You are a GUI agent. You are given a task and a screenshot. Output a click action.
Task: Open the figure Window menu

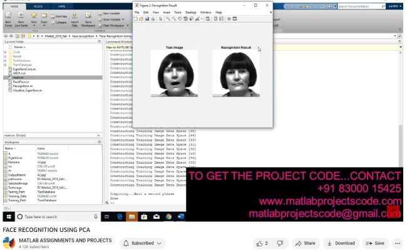point(205,12)
